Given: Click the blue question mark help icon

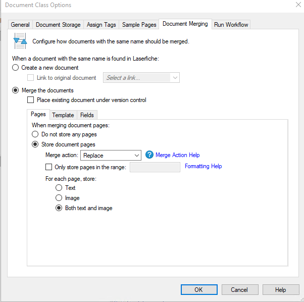Looking at the screenshot, I should coord(149,155).
